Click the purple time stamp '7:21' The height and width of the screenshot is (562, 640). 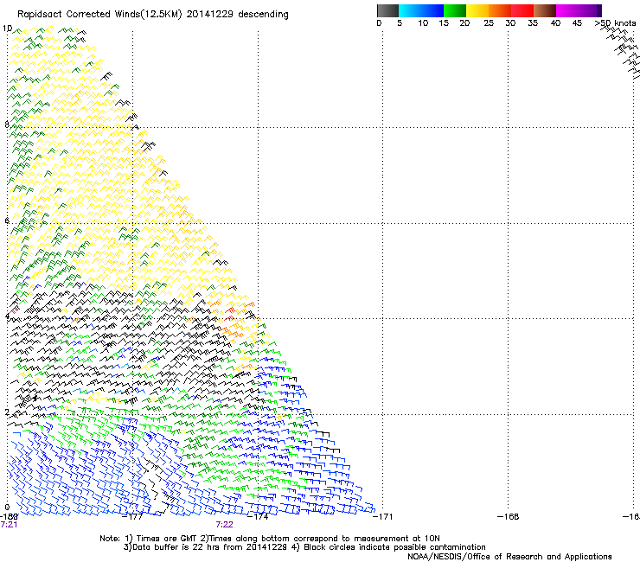[x=9, y=525]
